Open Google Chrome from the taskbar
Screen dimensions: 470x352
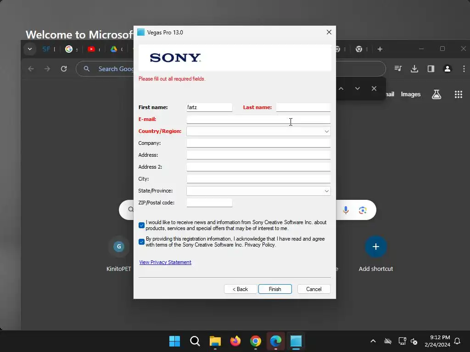click(x=255, y=341)
